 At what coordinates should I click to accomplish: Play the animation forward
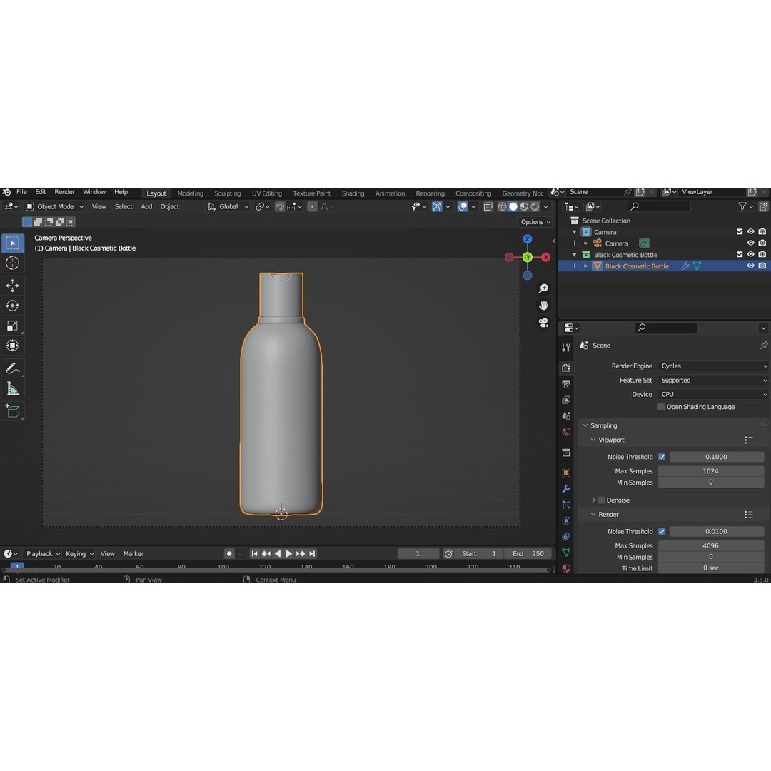coord(289,554)
